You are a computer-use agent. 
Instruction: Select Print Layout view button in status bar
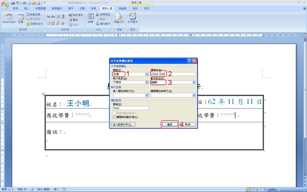click(x=249, y=189)
